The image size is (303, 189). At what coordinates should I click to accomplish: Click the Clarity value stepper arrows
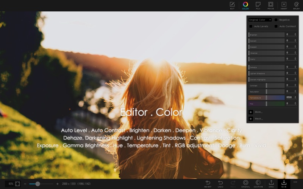pyautogui.click(x=295, y=59)
